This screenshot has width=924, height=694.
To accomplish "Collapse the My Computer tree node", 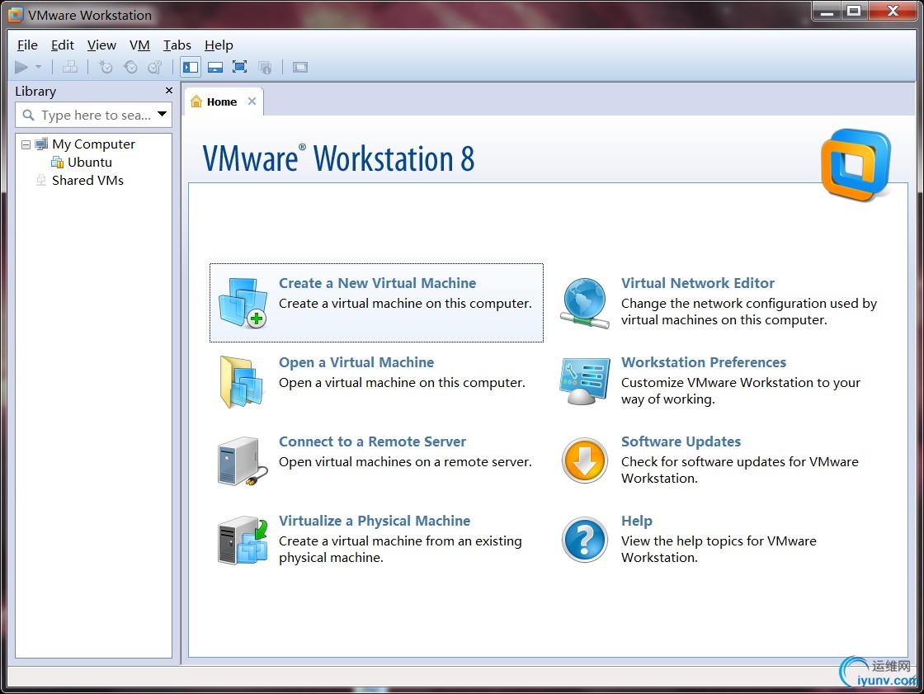I will coord(26,144).
